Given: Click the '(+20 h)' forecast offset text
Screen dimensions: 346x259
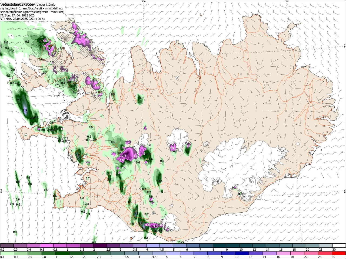Looking at the screenshot, I should pyautogui.click(x=39, y=19).
